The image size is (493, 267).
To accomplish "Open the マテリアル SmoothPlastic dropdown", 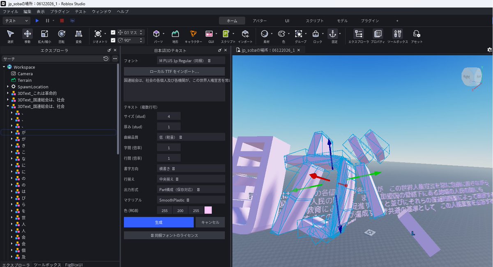I will [191, 200].
